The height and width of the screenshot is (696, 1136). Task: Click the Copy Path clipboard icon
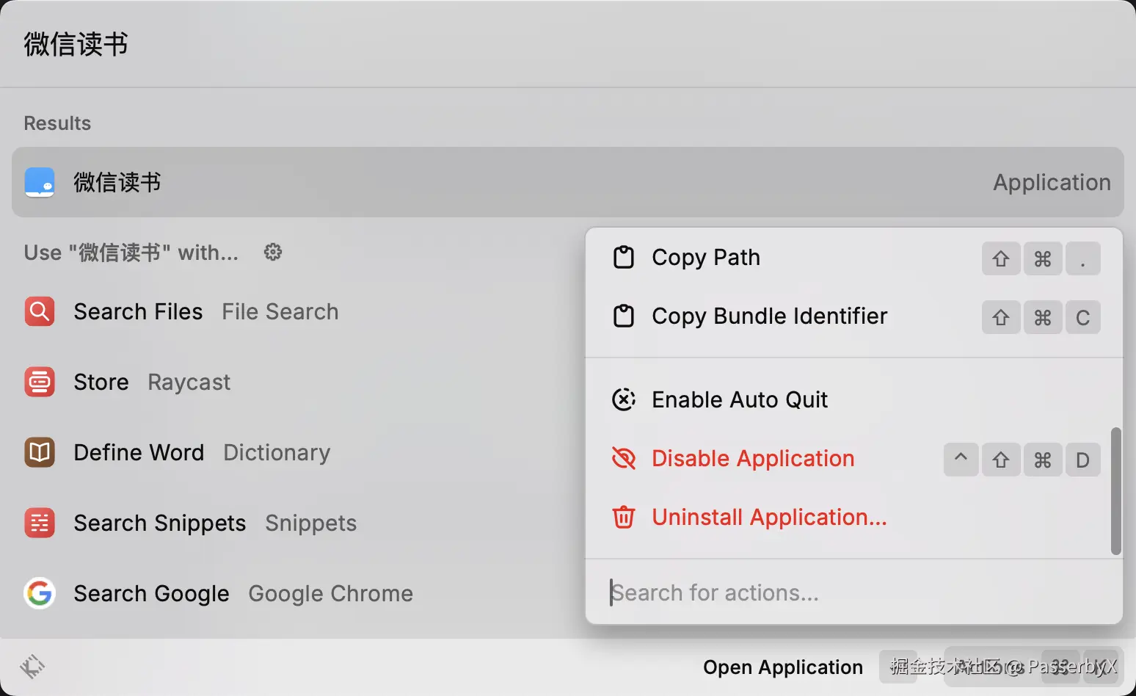click(x=624, y=257)
